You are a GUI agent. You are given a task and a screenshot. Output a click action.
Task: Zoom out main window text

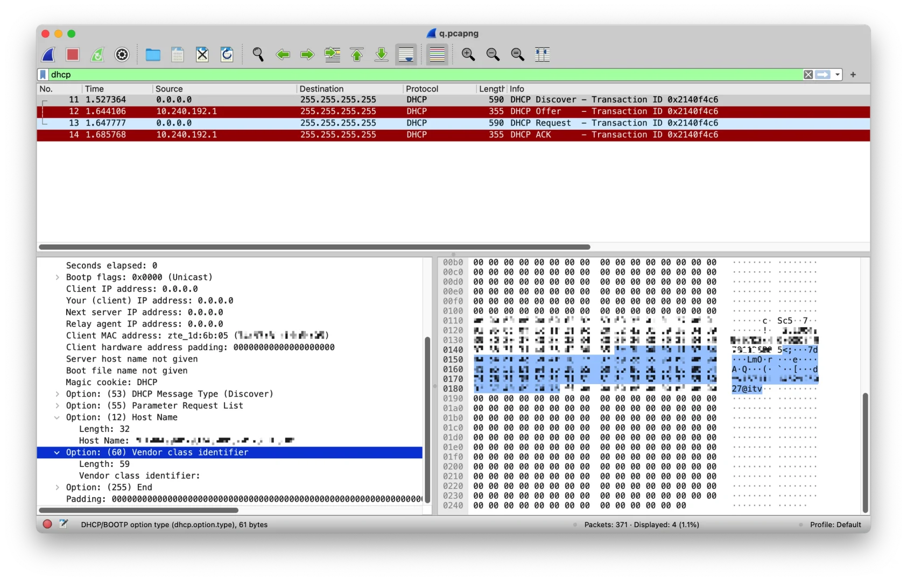click(x=493, y=54)
